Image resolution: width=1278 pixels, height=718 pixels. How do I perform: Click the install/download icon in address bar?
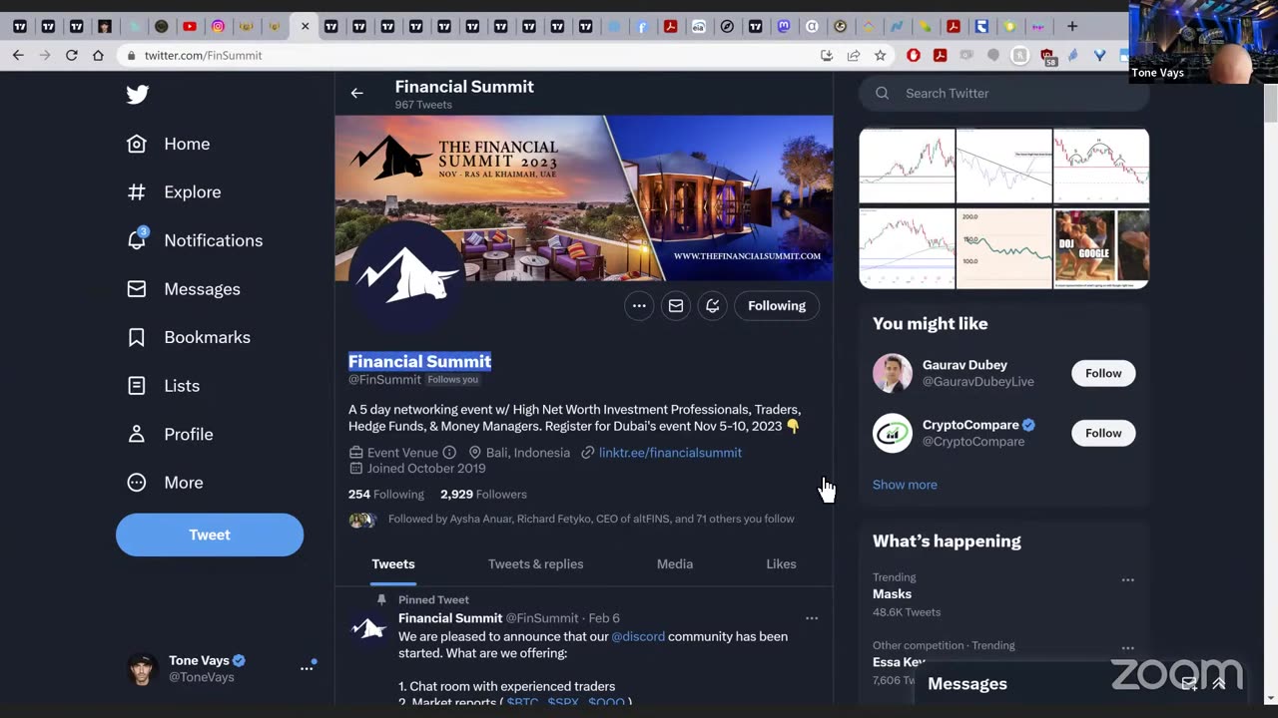827,56
